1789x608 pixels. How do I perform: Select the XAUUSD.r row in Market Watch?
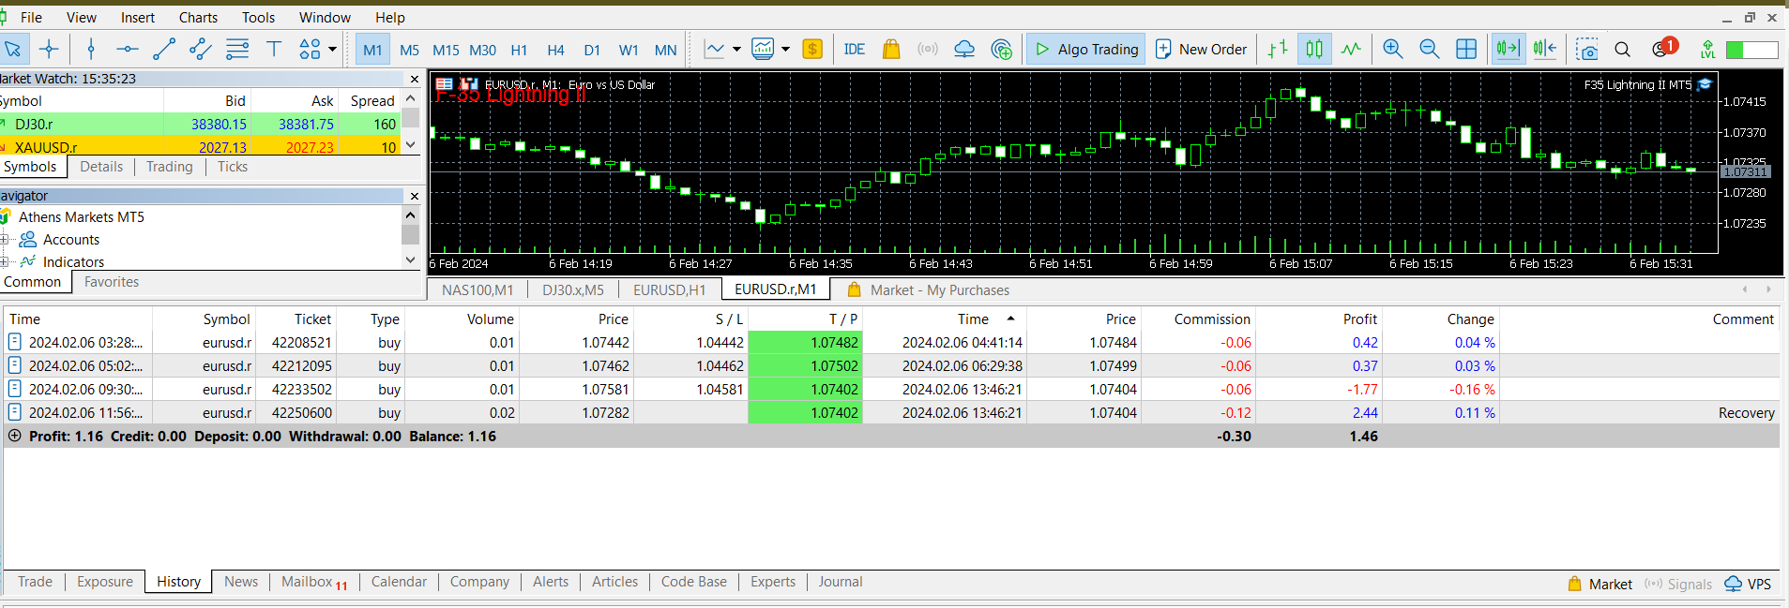pyautogui.click(x=47, y=147)
